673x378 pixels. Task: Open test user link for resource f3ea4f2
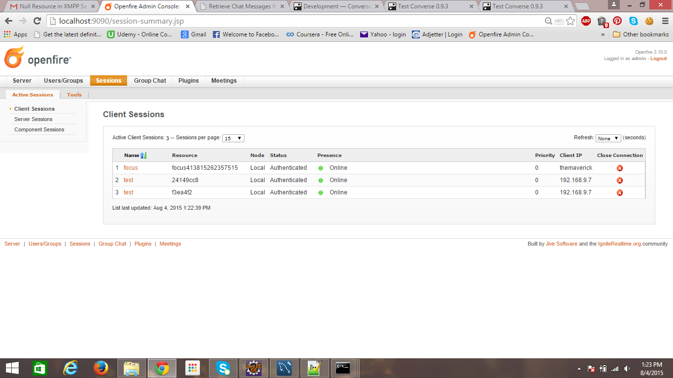point(129,192)
